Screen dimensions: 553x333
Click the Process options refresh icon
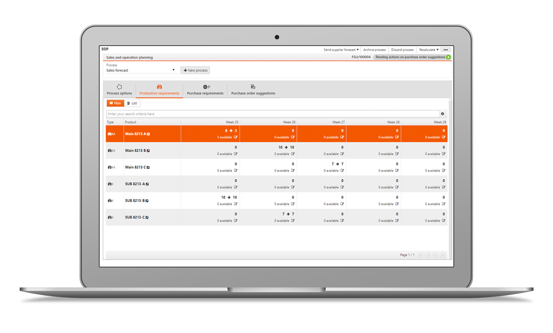(x=119, y=87)
